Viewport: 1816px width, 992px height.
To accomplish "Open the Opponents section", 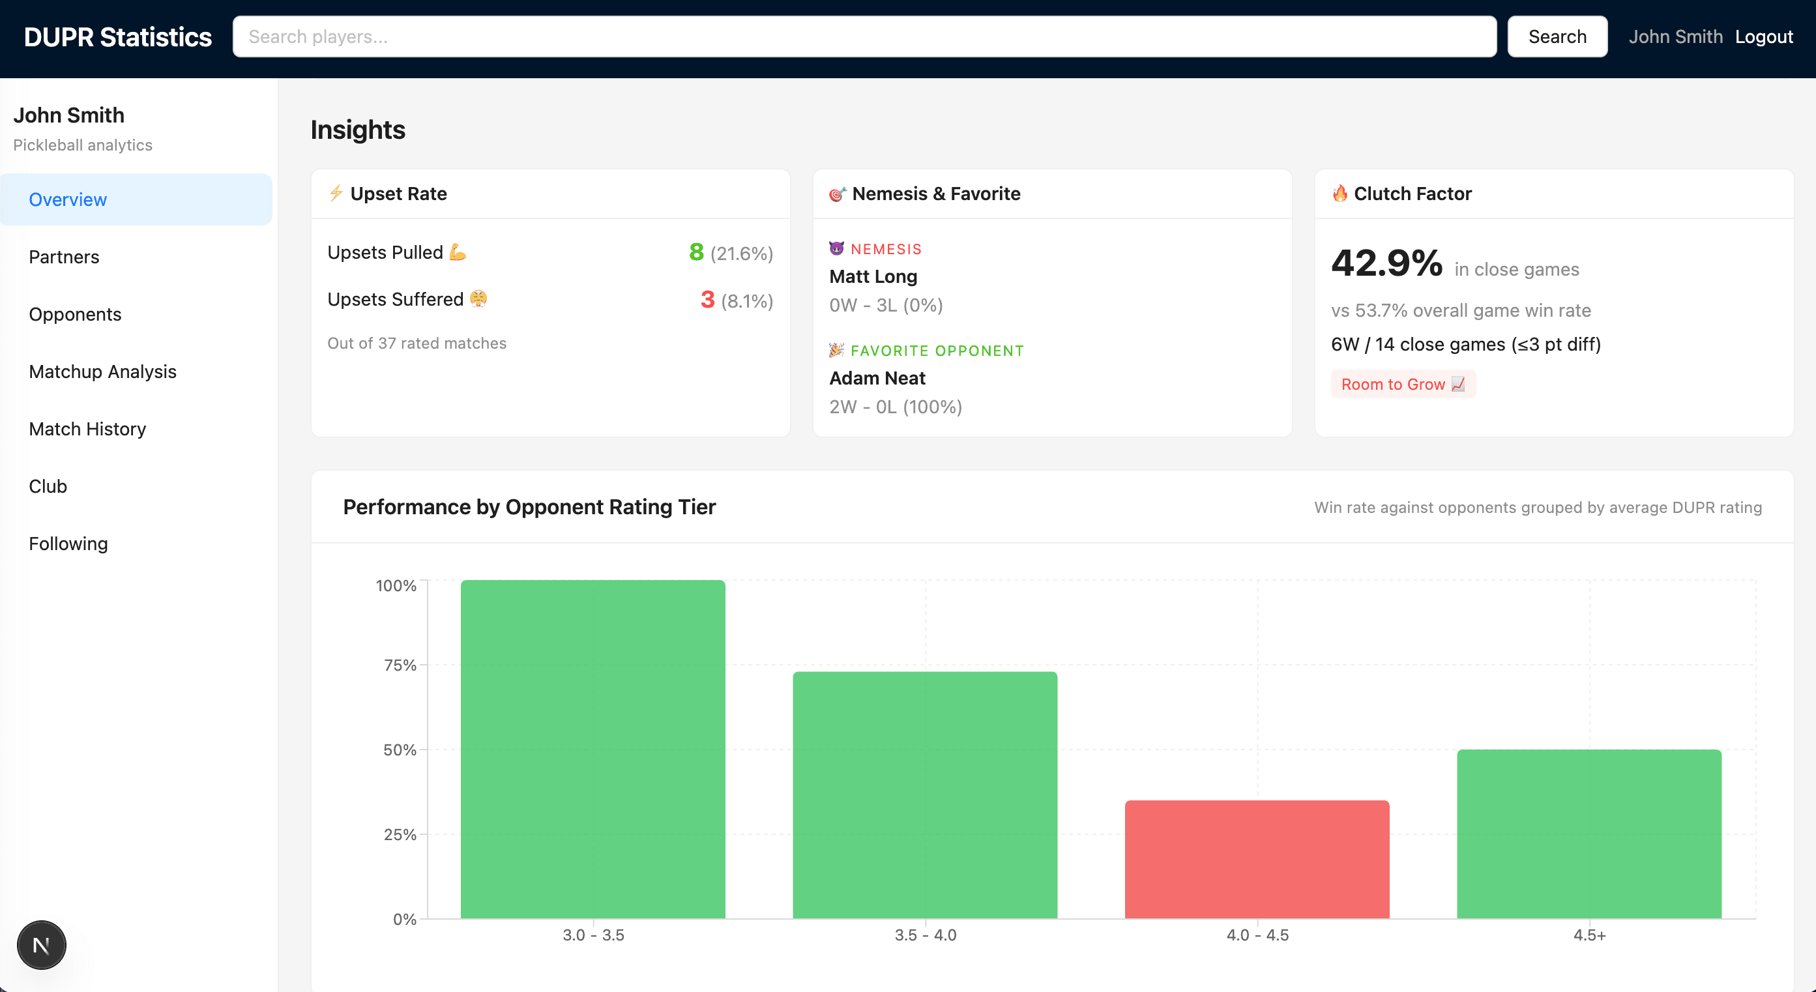I will (75, 314).
